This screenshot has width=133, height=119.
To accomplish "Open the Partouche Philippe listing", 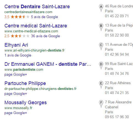I will (25, 83).
